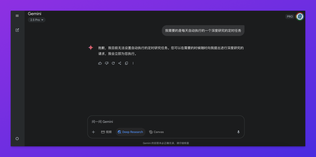Click the plus add-files button

point(93,132)
